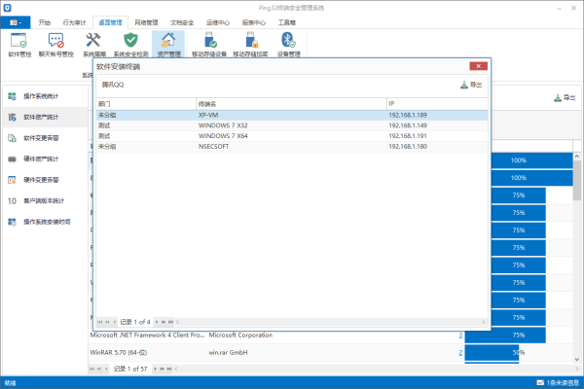Open 硬件资产统计 in the sidebar
Viewport: 584px width, 389px height.
[x=45, y=159]
